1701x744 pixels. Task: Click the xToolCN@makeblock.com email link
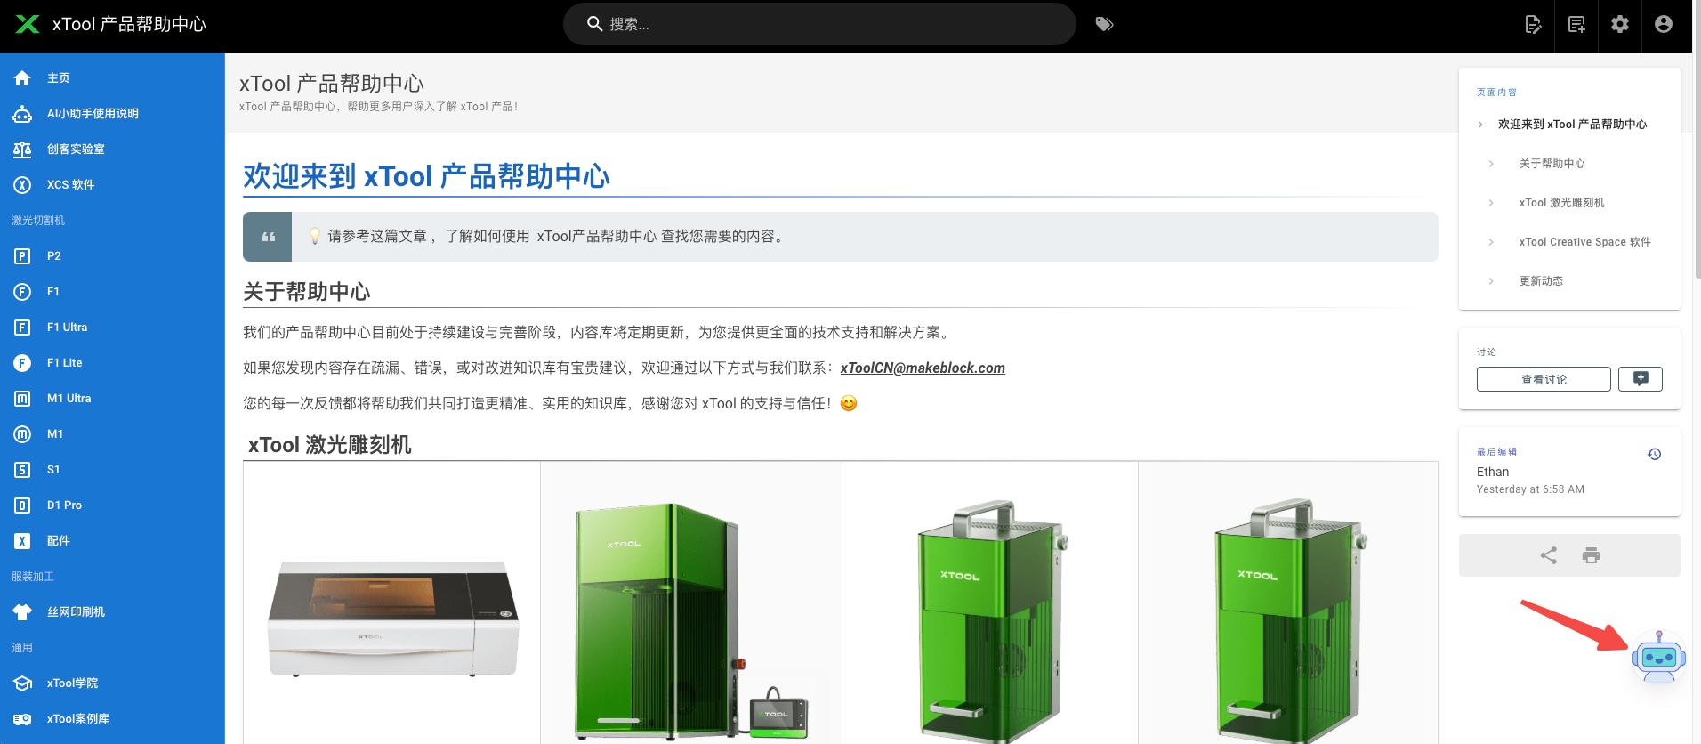coord(923,368)
